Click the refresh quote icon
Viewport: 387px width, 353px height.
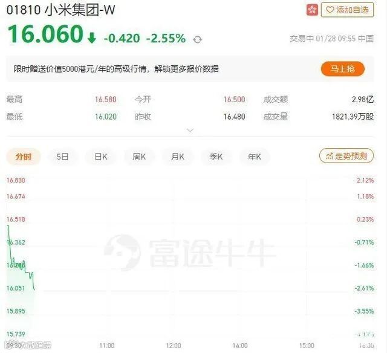tap(197, 39)
